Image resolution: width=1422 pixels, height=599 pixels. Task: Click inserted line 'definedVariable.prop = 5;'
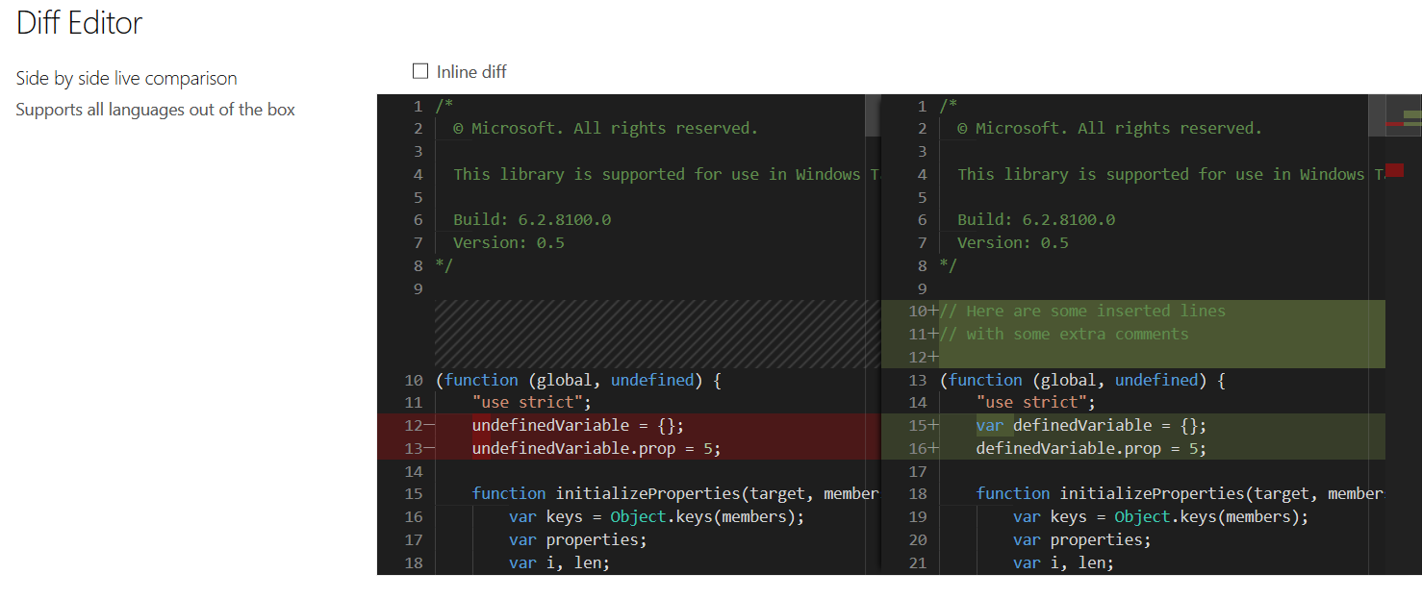pyautogui.click(x=1091, y=448)
